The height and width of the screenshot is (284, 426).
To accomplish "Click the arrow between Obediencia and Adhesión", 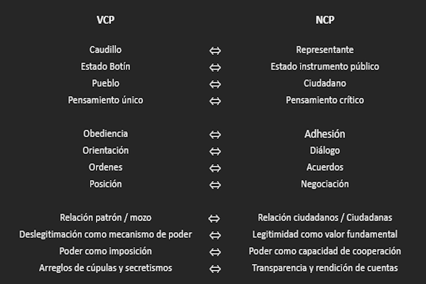I will [215, 135].
